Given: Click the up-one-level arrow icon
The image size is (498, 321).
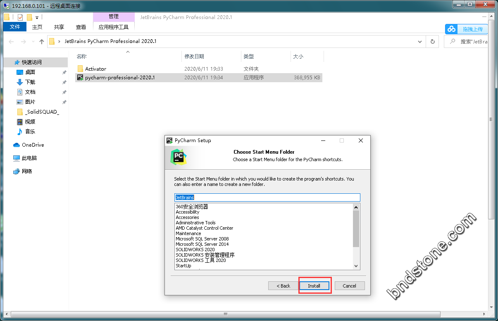Looking at the screenshot, I should (x=42, y=41).
